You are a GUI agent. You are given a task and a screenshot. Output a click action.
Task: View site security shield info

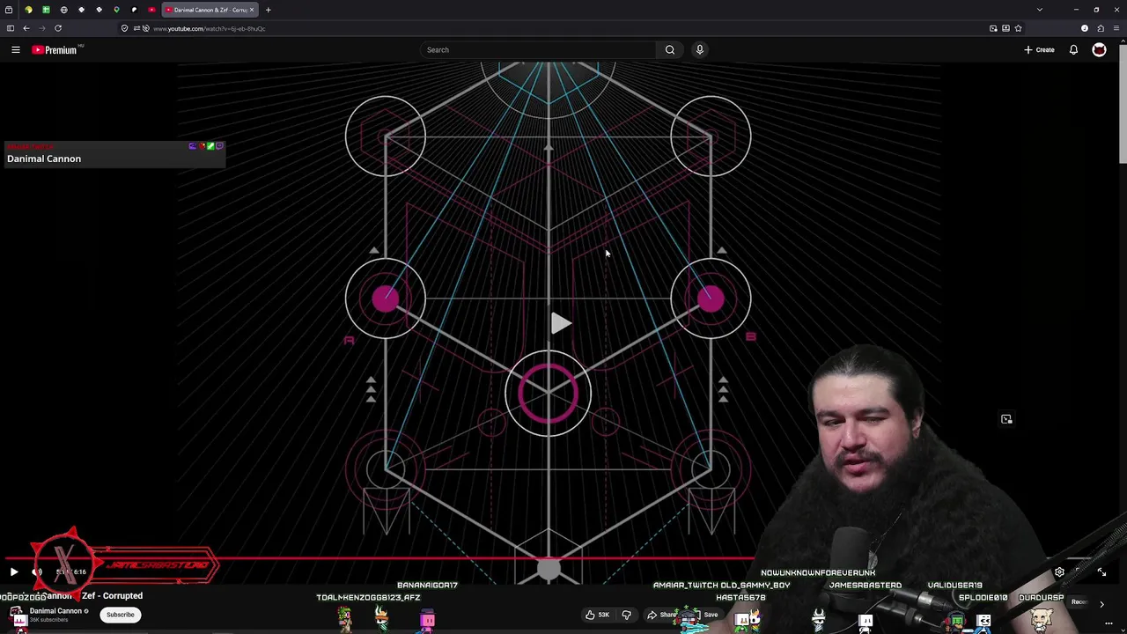[124, 28]
